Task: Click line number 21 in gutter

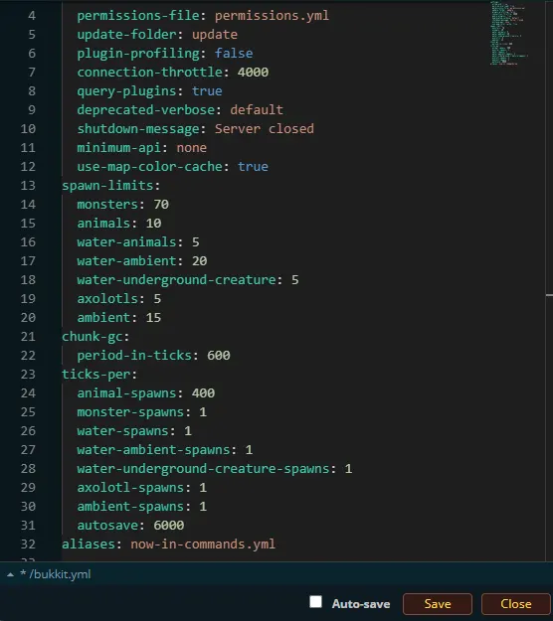Action: click(28, 337)
